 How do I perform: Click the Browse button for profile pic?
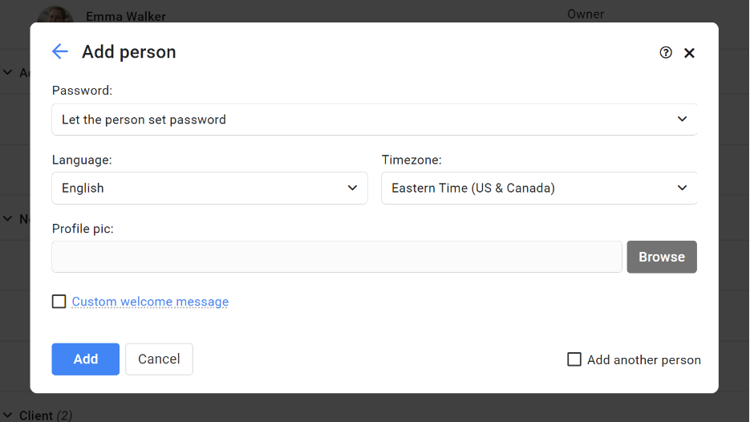click(662, 257)
